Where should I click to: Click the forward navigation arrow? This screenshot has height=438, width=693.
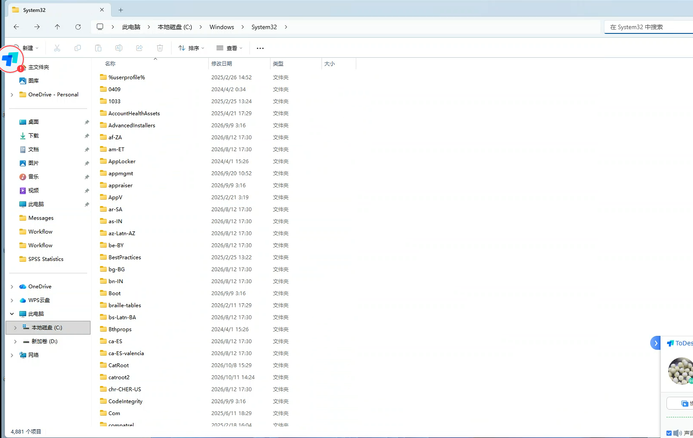[37, 27]
